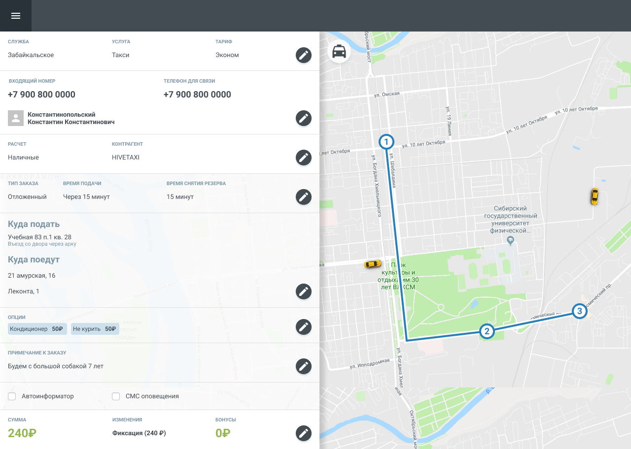Select the Не курить 50₽ option chip
The image size is (631, 449).
95,329
